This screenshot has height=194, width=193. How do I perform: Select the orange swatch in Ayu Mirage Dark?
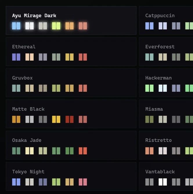70,26
